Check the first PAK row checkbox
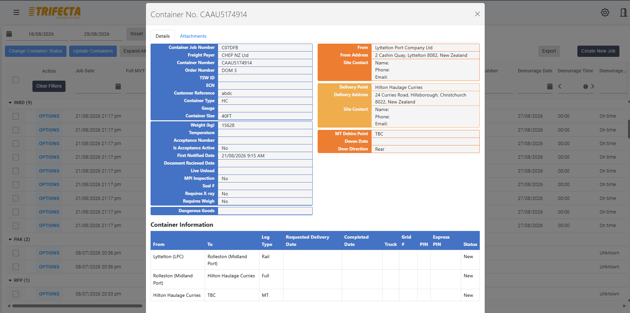Viewport: 630px width, 313px height. 16,253
